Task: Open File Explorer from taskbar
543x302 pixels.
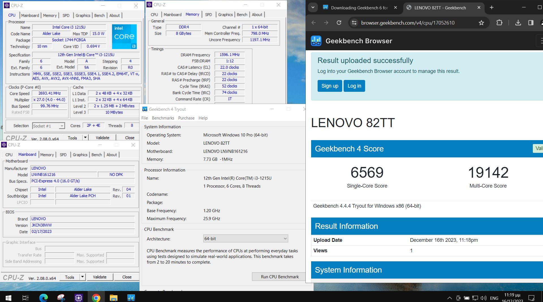Action: tap(113, 297)
